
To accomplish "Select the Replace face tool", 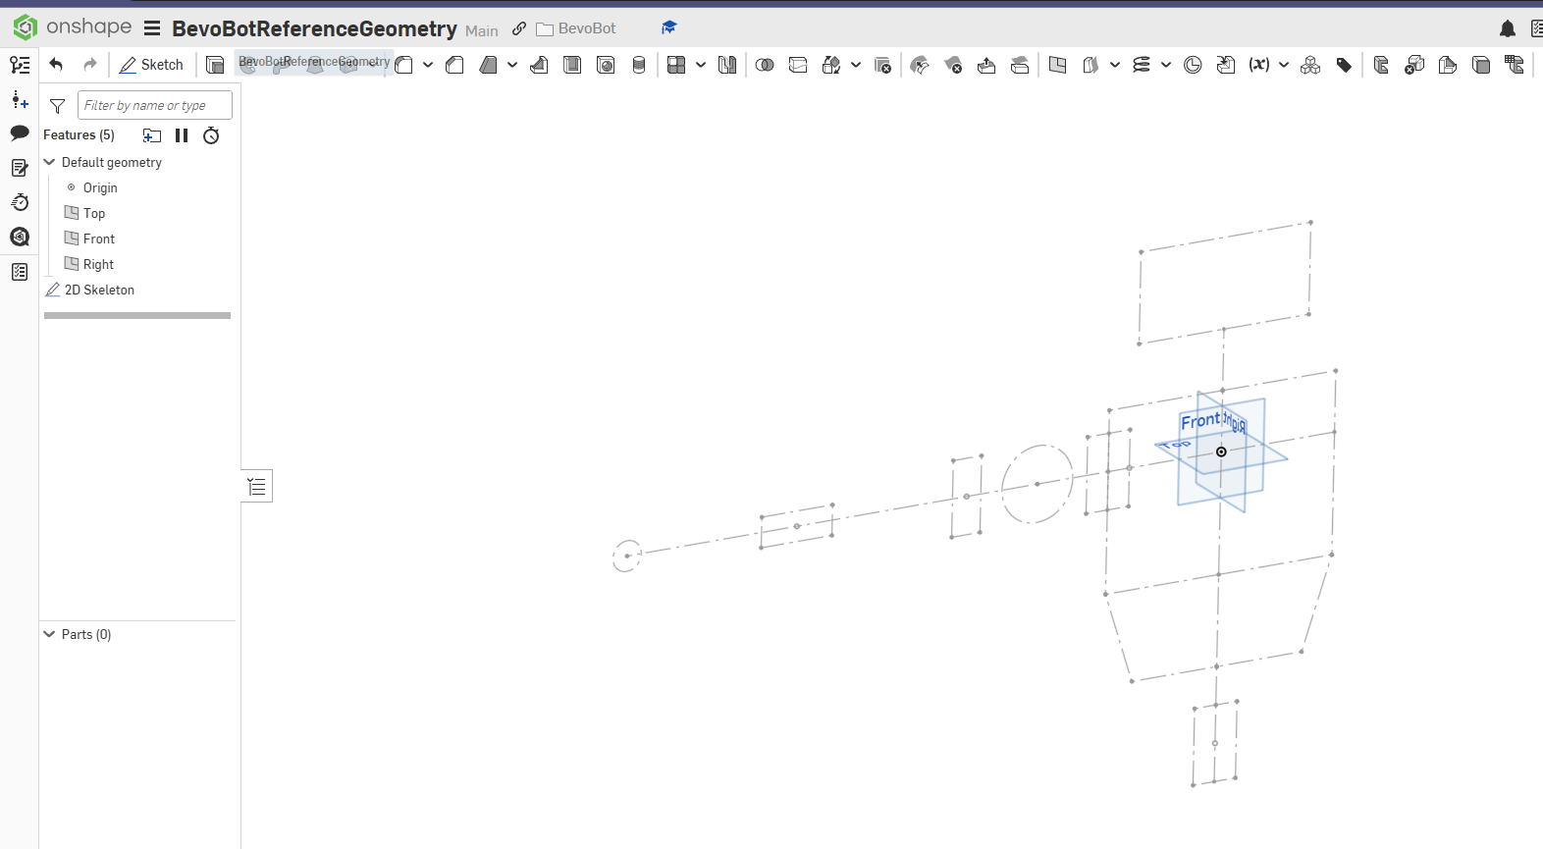I will pyautogui.click(x=1020, y=65).
